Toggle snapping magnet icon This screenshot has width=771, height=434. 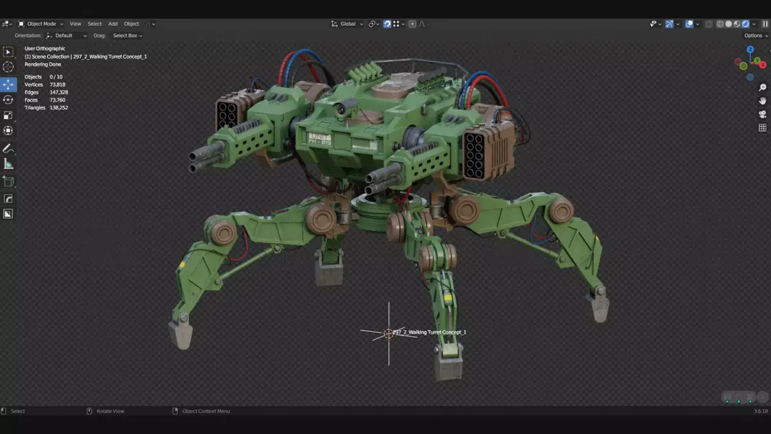[x=387, y=24]
